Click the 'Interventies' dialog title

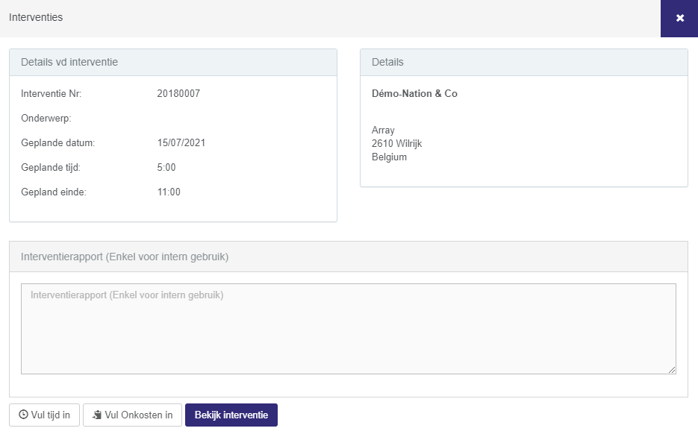36,17
